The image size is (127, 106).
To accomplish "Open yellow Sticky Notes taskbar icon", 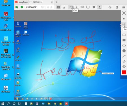I will tap(61, 104).
